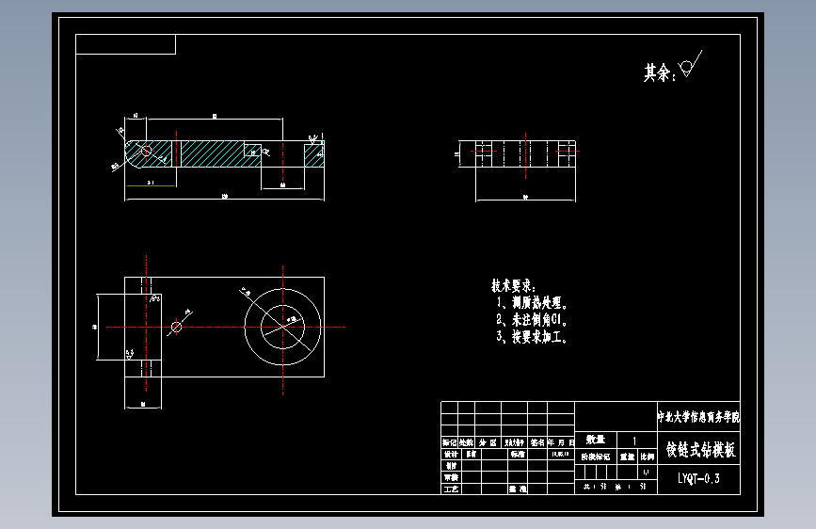
Task: Select the drawing number LYQT-0.3
Action: point(698,478)
